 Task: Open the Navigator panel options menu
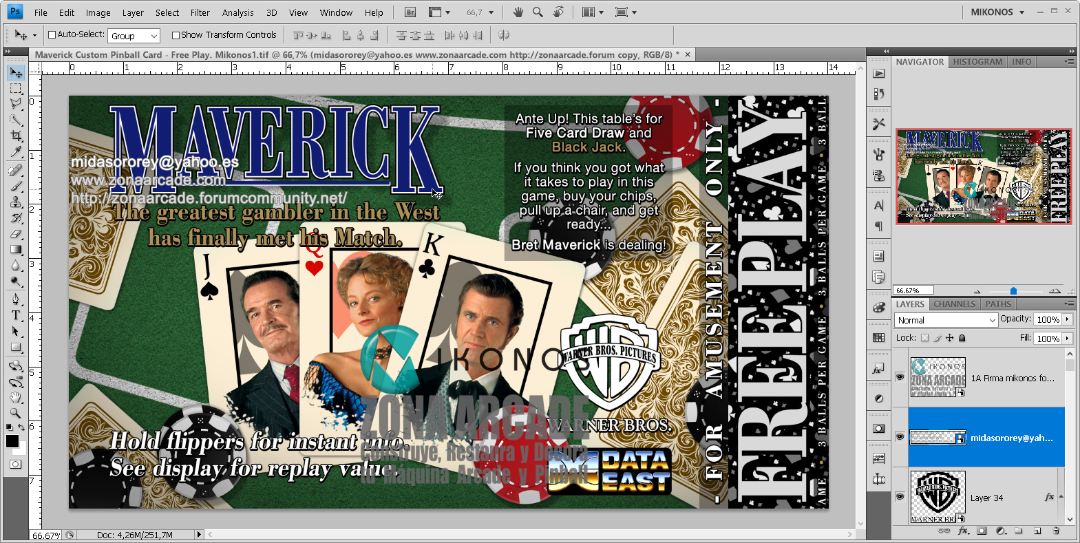(1068, 62)
